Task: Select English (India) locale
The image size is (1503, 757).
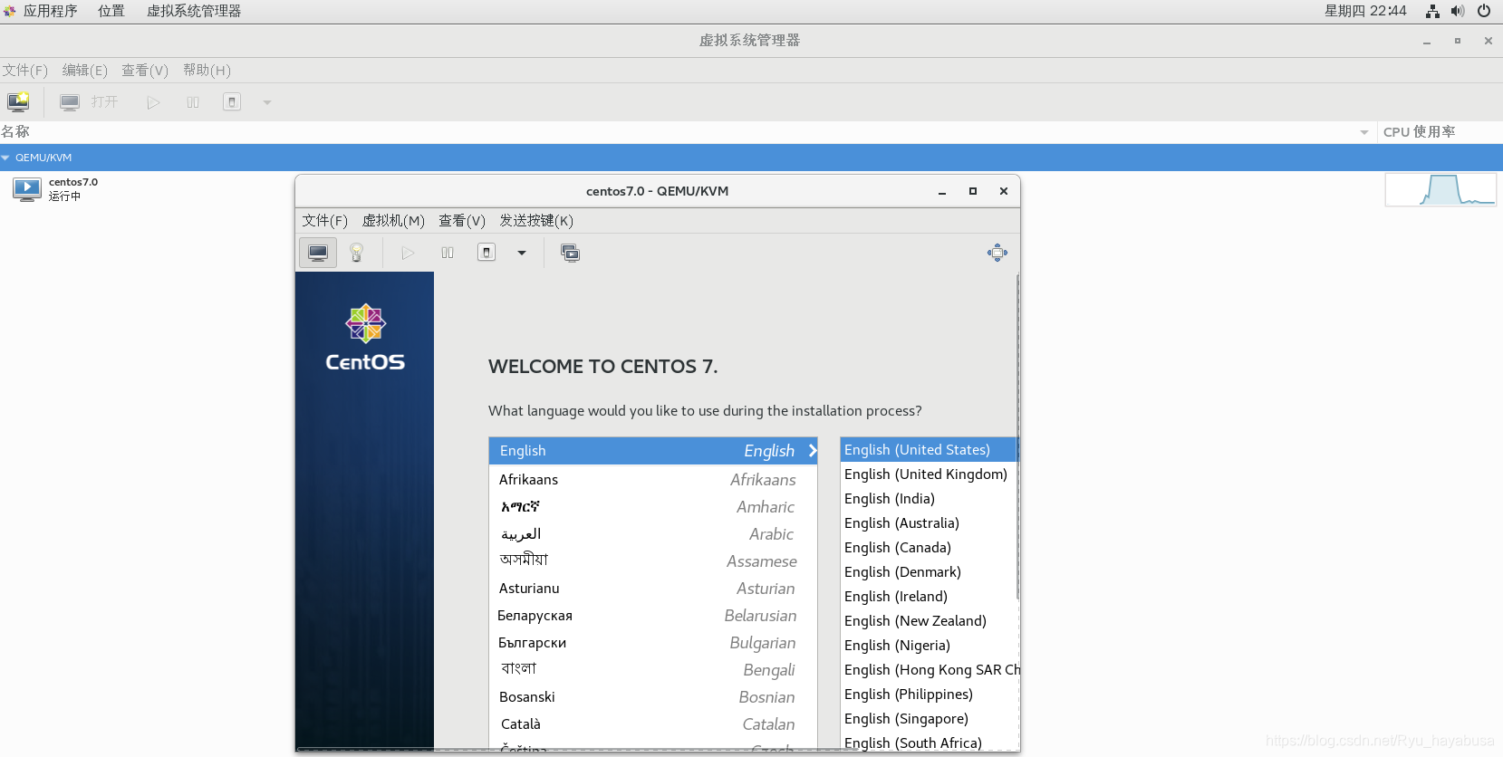Action: [929, 499]
